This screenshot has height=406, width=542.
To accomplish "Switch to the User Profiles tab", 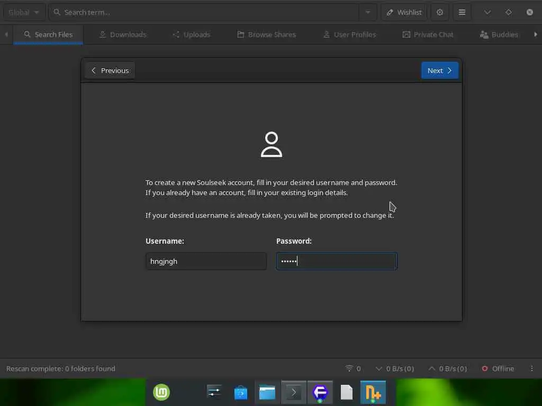I will [349, 34].
